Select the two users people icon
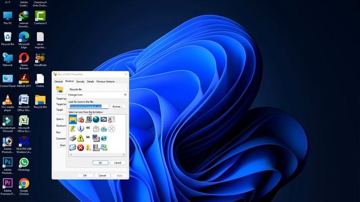Image resolution: width=360 pixels, height=202 pixels. [x=103, y=148]
